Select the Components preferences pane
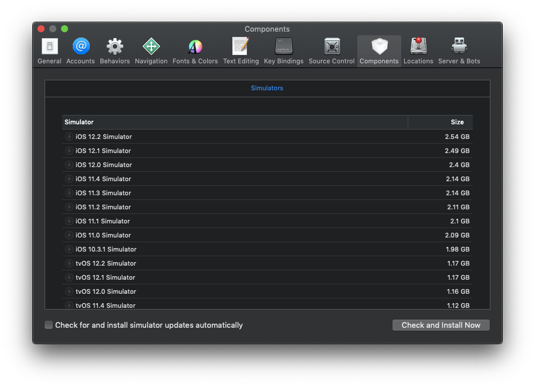The image size is (535, 387). coord(379,51)
